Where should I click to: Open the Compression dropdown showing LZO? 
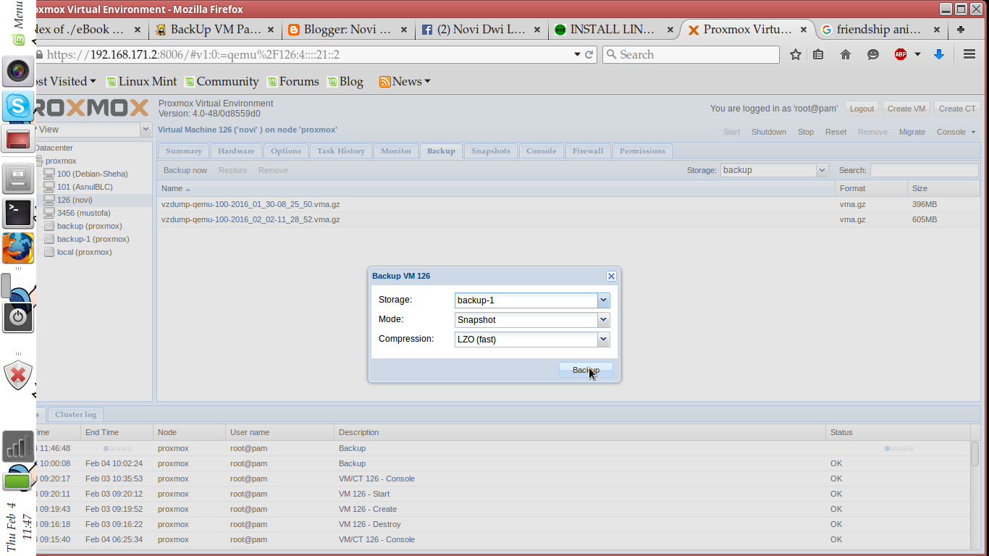[x=603, y=339]
